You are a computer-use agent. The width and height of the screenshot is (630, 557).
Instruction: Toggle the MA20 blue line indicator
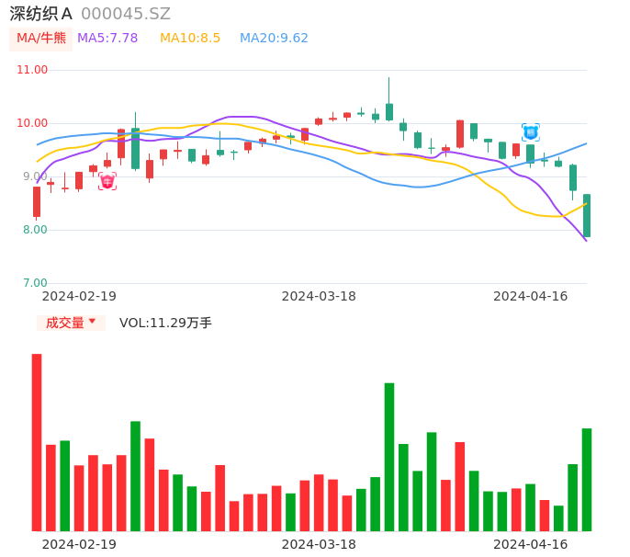click(274, 38)
